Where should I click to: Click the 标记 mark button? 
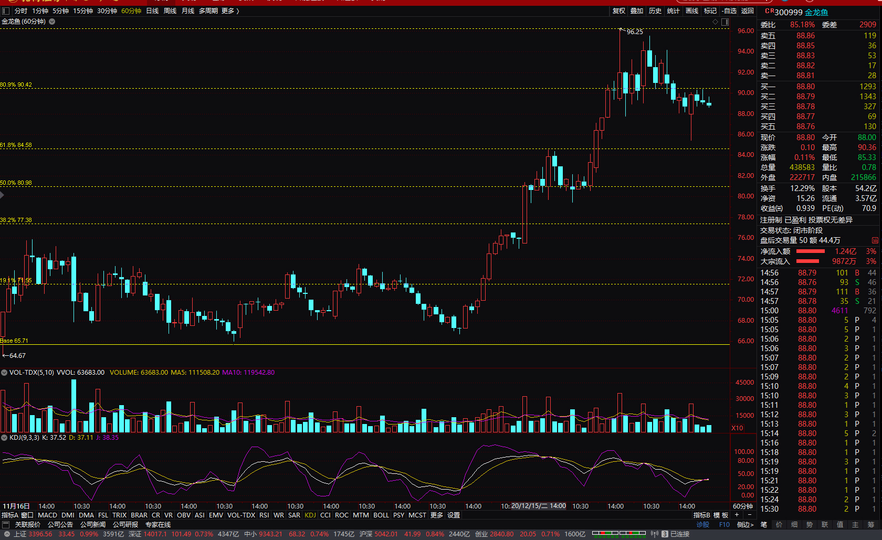coord(710,11)
